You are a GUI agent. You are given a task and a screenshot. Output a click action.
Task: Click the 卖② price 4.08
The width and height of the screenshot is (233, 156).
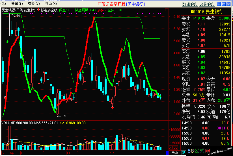tap(201, 40)
